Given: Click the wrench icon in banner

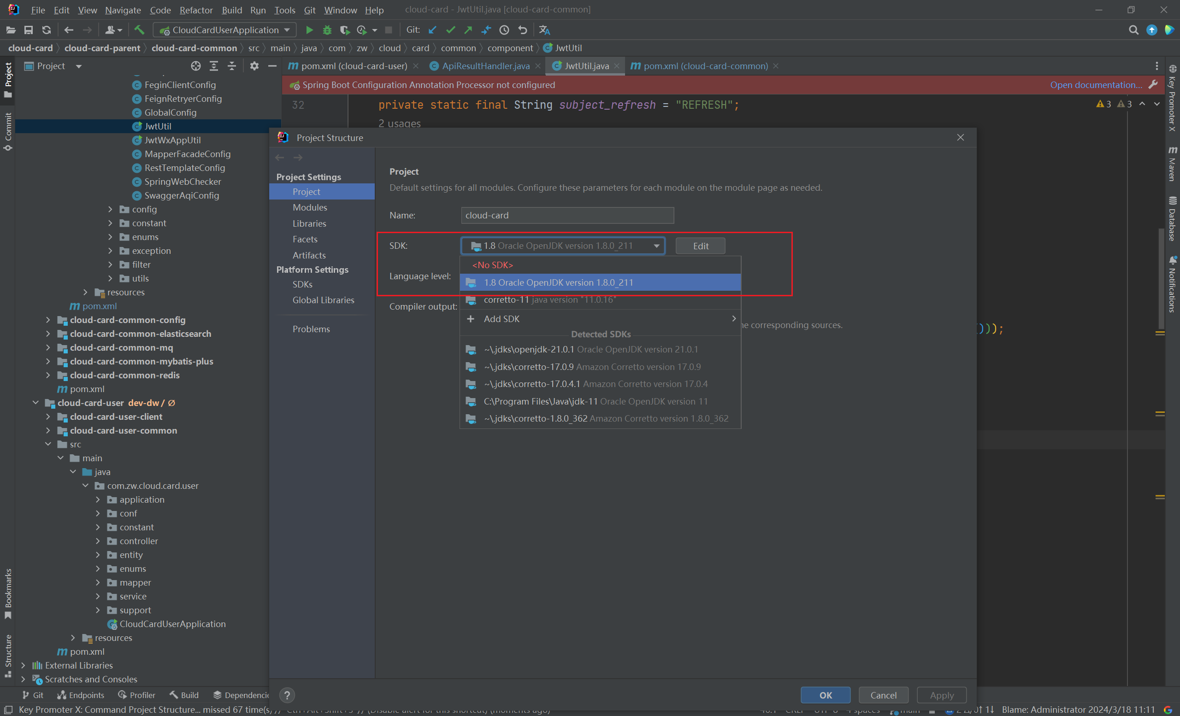Looking at the screenshot, I should coord(1153,85).
